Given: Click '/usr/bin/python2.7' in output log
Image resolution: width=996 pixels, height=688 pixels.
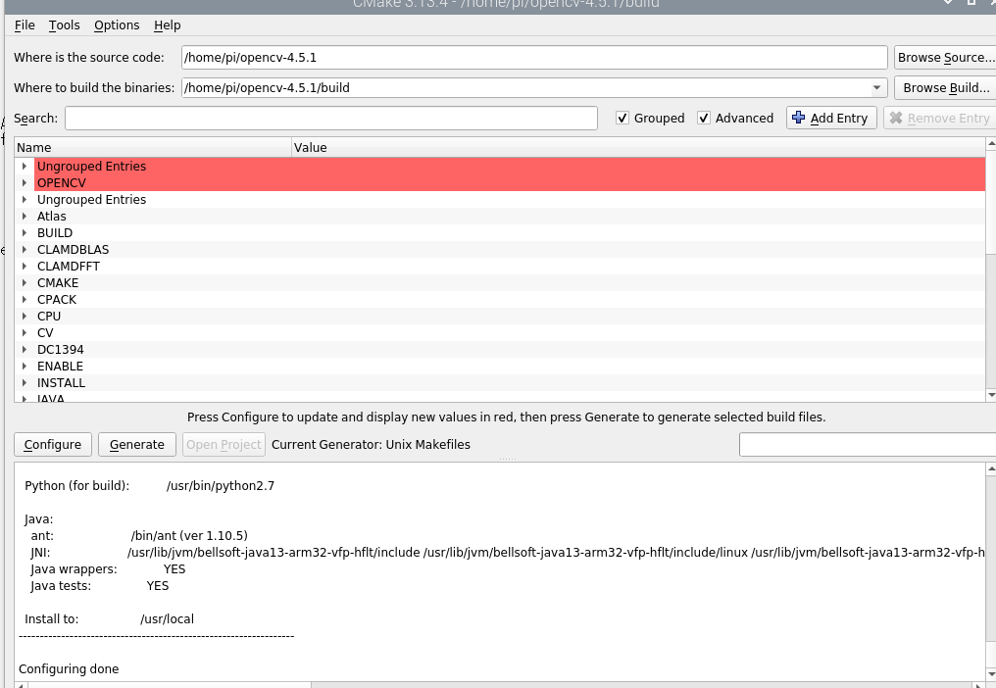Looking at the screenshot, I should tap(221, 486).
